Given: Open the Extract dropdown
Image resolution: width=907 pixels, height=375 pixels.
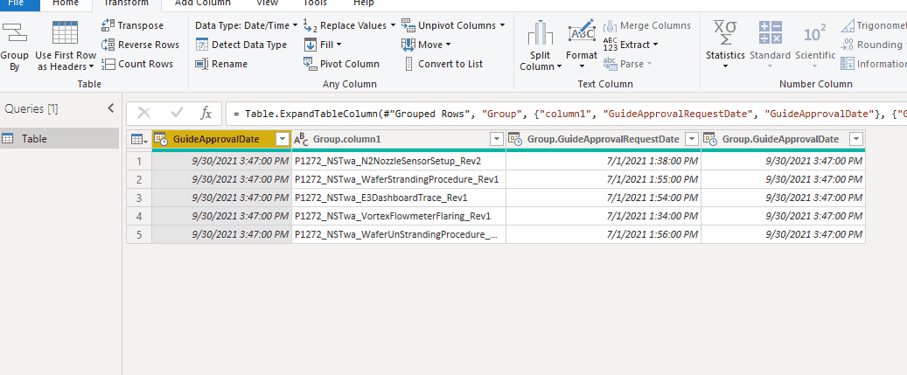Looking at the screenshot, I should click(x=631, y=45).
